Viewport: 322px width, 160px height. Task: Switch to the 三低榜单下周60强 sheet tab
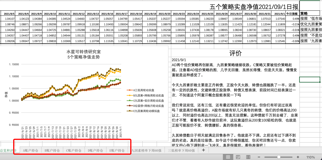[181, 150]
